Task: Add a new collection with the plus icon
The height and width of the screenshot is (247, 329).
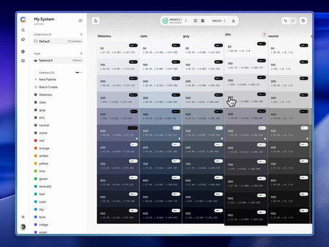Action: [x=81, y=34]
